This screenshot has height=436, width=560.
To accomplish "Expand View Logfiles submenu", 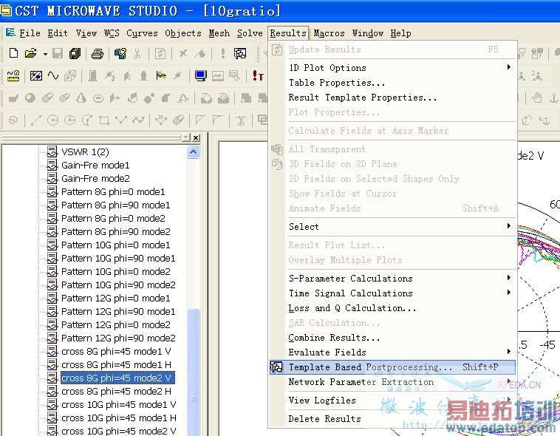I will click(x=392, y=401).
